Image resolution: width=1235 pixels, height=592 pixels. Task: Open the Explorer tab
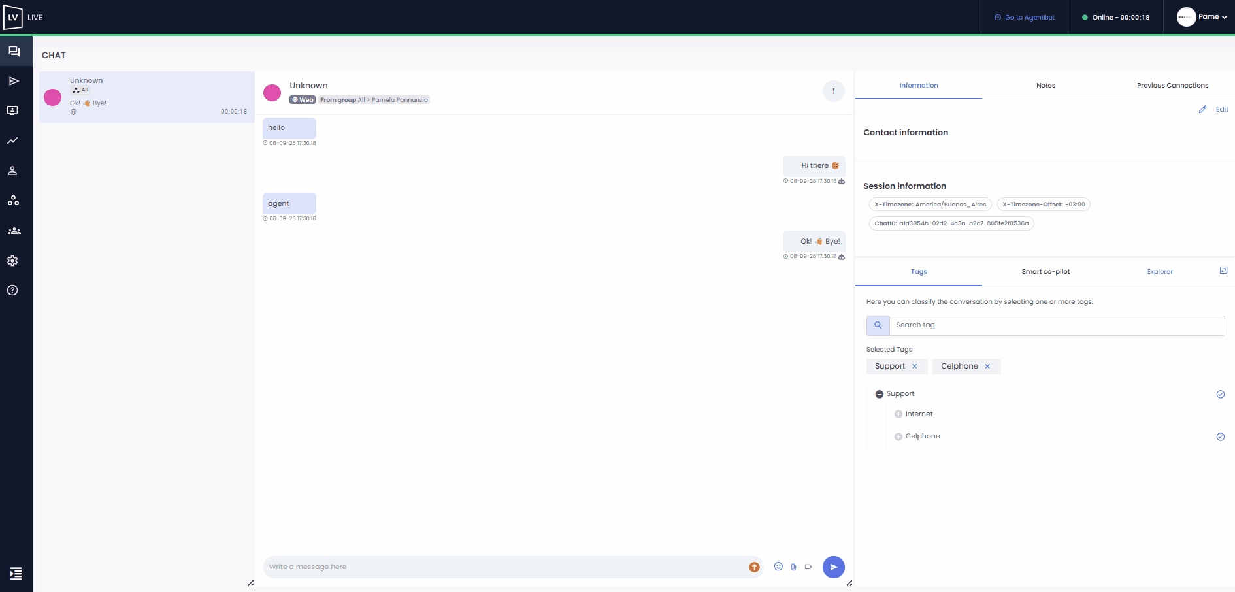(x=1160, y=272)
